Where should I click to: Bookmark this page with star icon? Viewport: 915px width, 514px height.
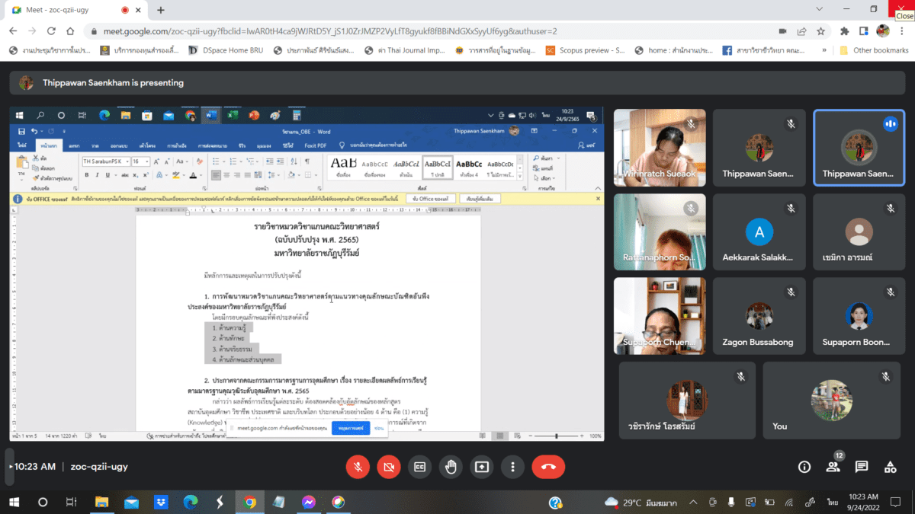[x=820, y=31]
